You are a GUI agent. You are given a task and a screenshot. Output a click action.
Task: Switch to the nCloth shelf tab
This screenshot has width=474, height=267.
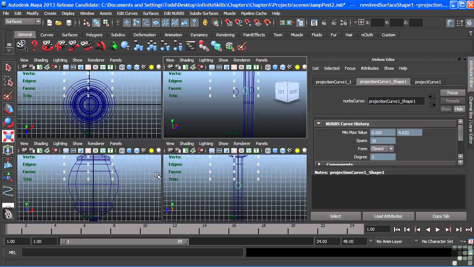367,35
